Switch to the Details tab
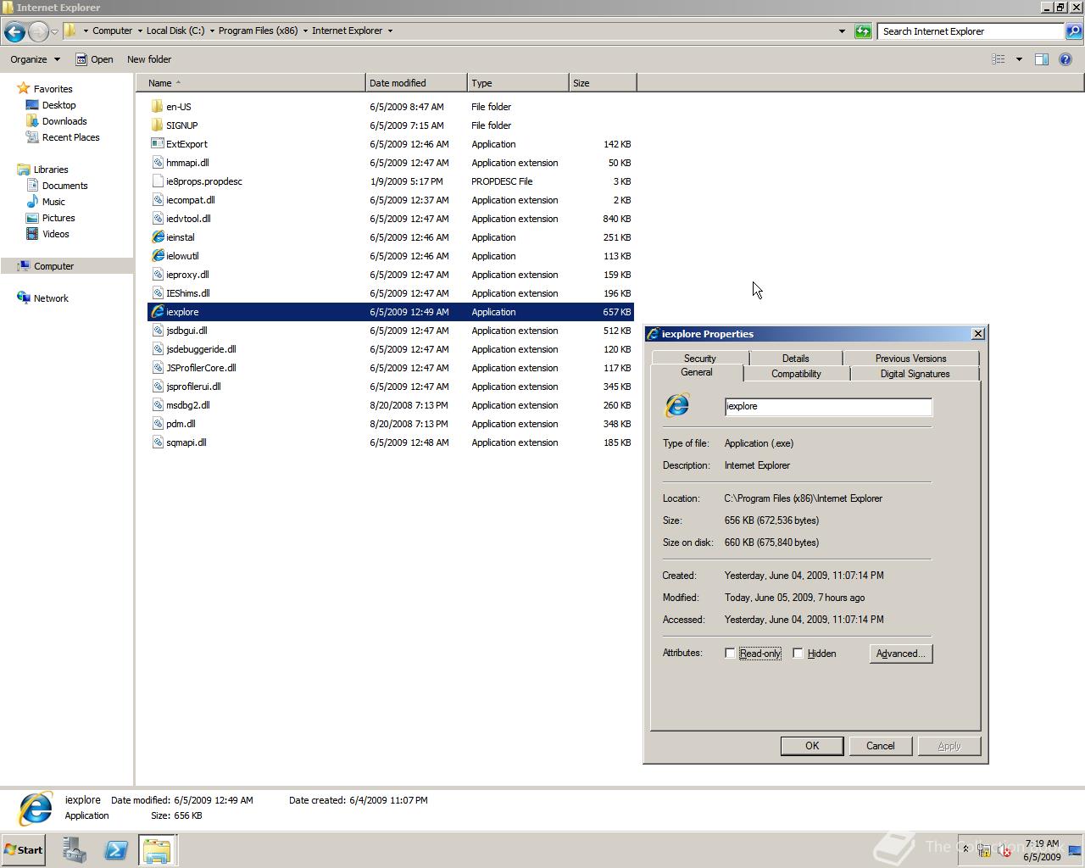This screenshot has width=1085, height=868. point(796,359)
